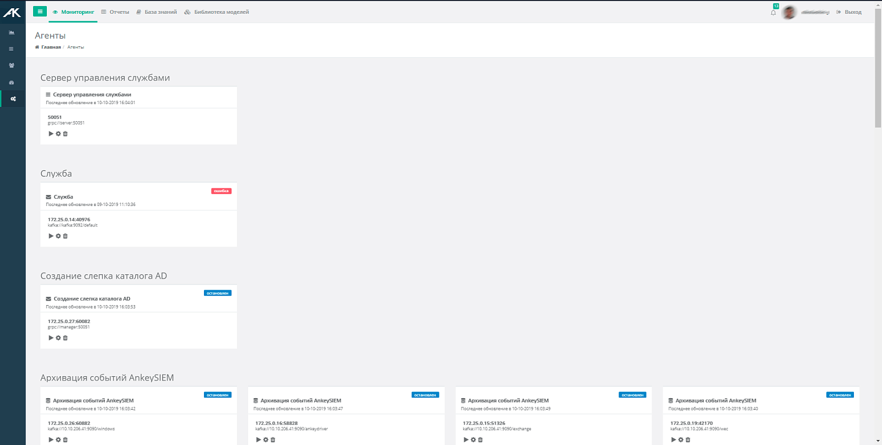Delete agent 172.25.0.19:42170 trash icon
This screenshot has width=882, height=445.
[688, 440]
